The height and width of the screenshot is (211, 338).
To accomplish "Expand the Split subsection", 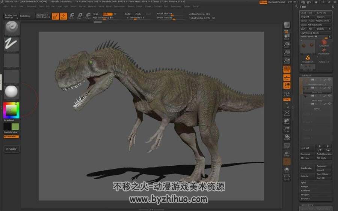I will coord(303,183).
